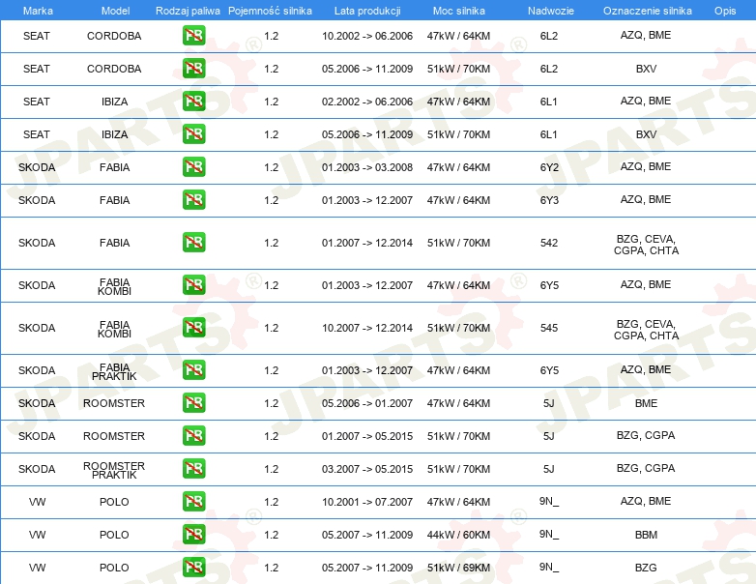The image size is (756, 584).
Task: Select production dates 05.2006 -> 01.2007
Action: (x=367, y=403)
